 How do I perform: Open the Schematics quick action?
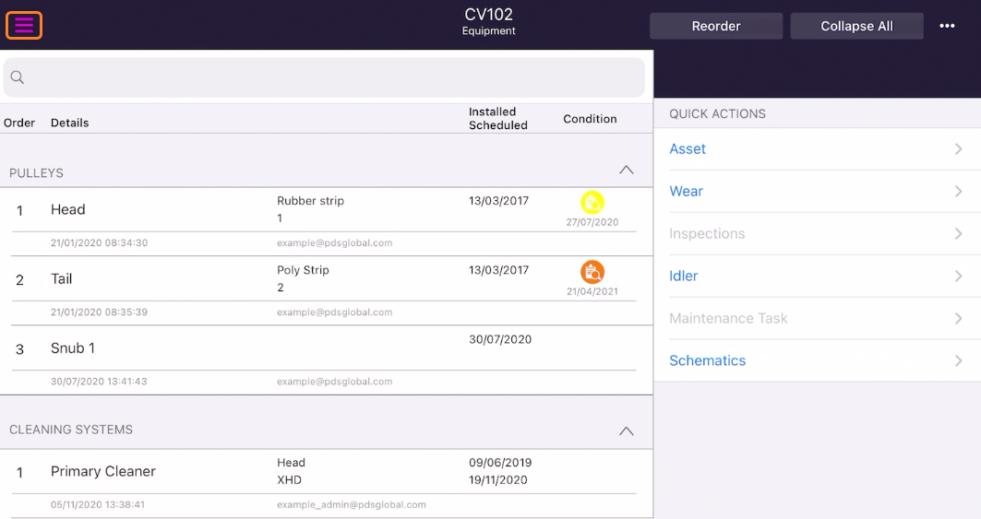pyautogui.click(x=817, y=360)
